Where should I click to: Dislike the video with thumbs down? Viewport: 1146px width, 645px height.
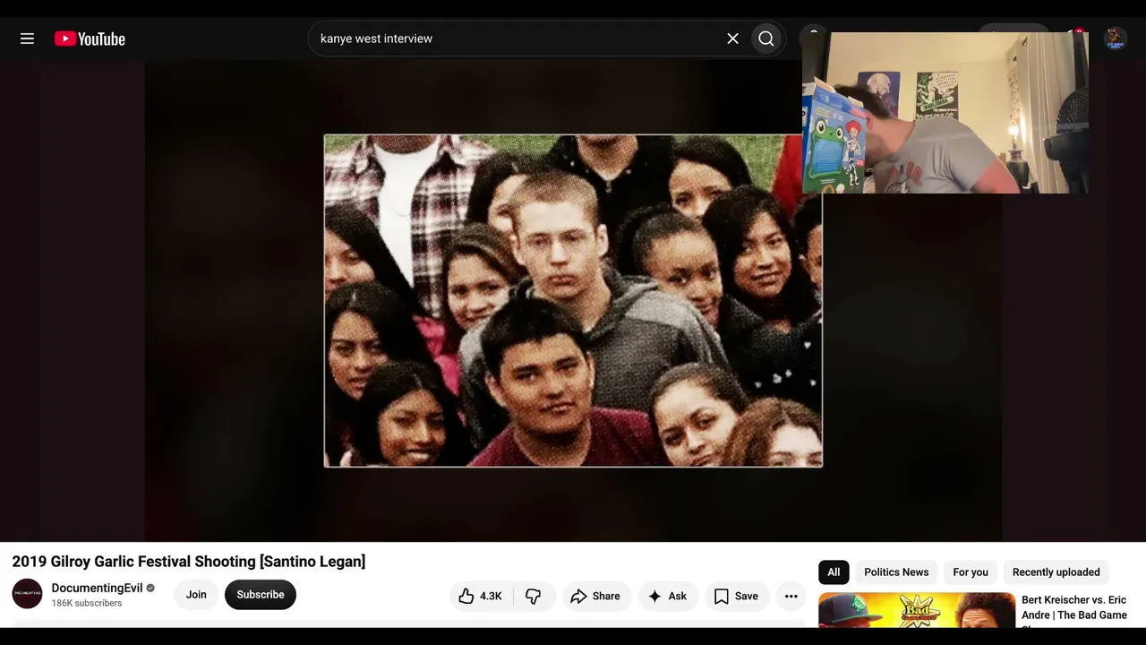click(x=534, y=596)
